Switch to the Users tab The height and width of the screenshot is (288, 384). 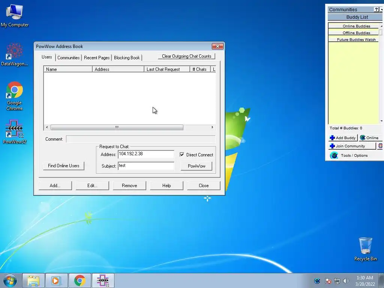coord(47,57)
